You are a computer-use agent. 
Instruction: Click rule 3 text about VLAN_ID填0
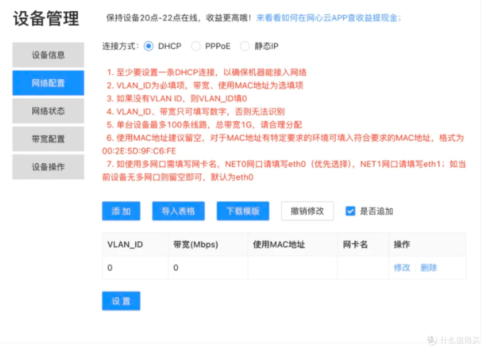177,98
